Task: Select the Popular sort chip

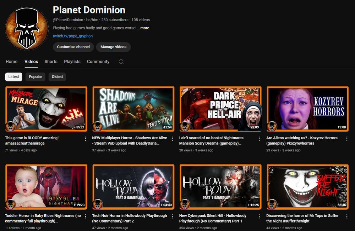Action: point(35,77)
